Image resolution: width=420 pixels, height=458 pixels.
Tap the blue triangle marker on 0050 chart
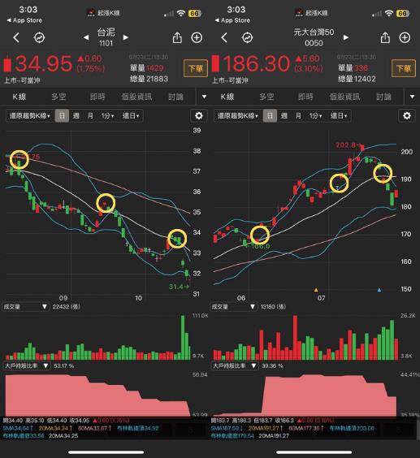[x=379, y=290]
